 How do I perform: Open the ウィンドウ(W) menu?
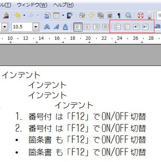tap(32, 5)
